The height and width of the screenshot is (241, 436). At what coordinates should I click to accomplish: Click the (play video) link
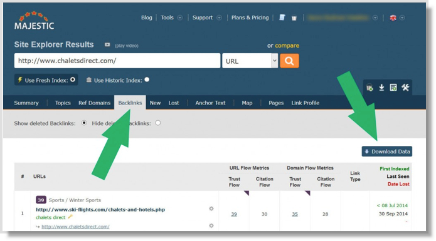click(x=127, y=46)
